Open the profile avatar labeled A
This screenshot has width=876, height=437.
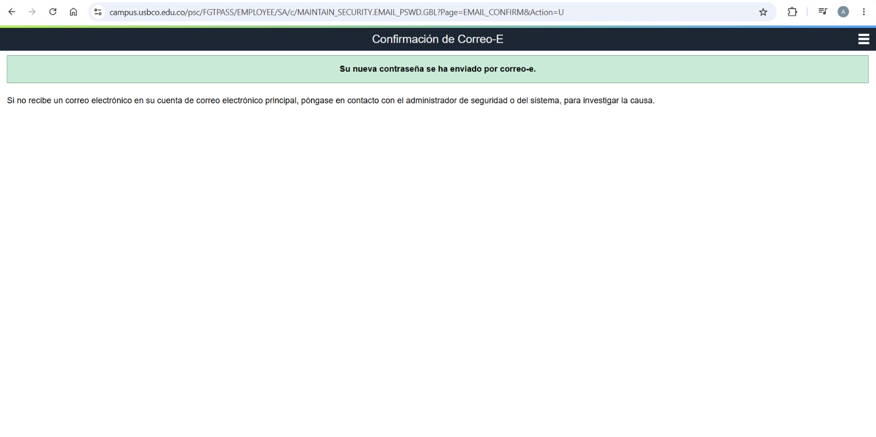[x=843, y=12]
